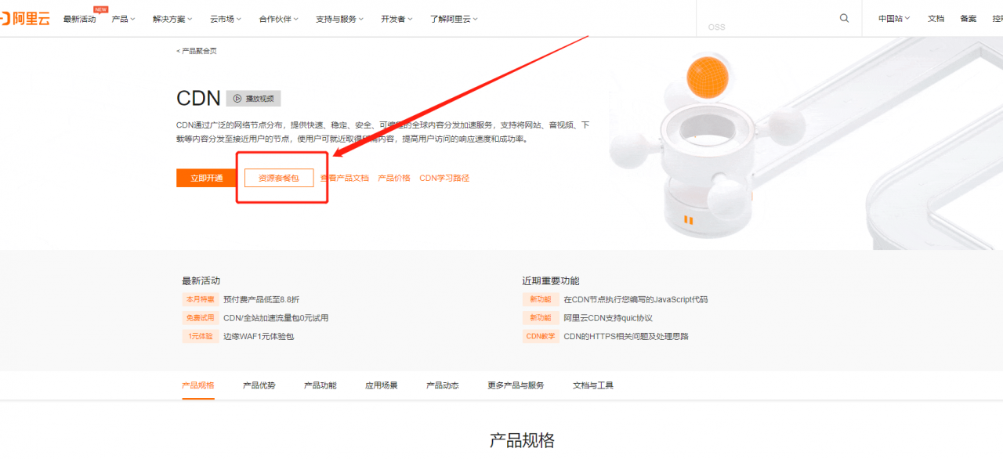Open the 中国站 region selector
The width and height of the screenshot is (1003, 459).
click(x=893, y=18)
